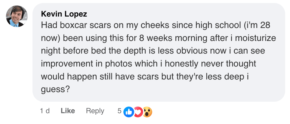Click the word "boxcar" in the comment
This screenshot has width=290, height=124.
coord(70,25)
